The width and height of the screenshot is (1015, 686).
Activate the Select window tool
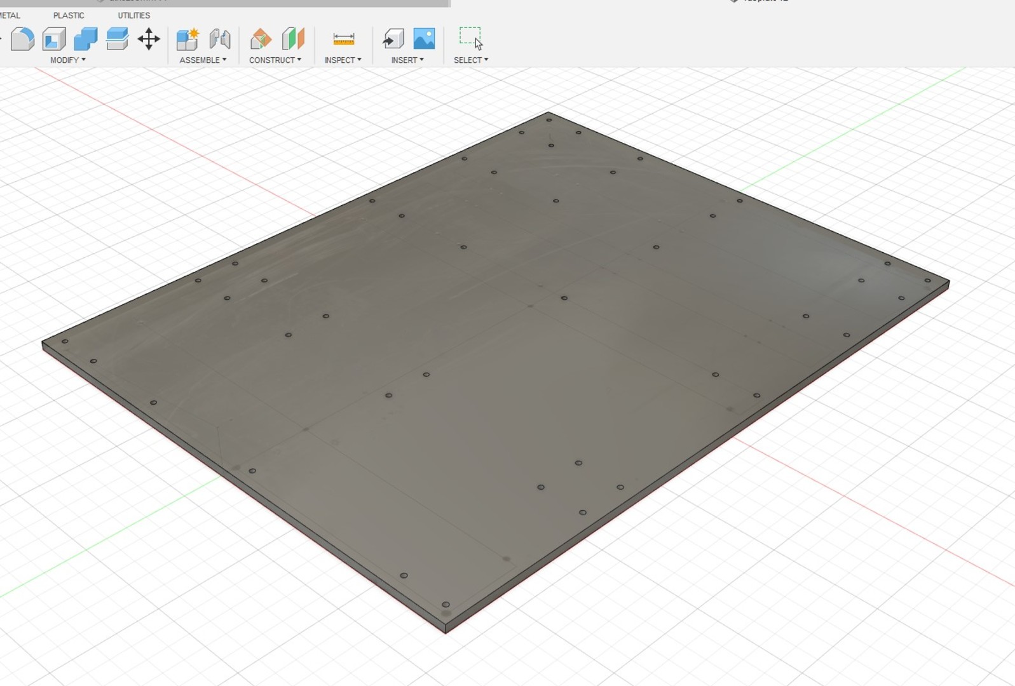471,38
